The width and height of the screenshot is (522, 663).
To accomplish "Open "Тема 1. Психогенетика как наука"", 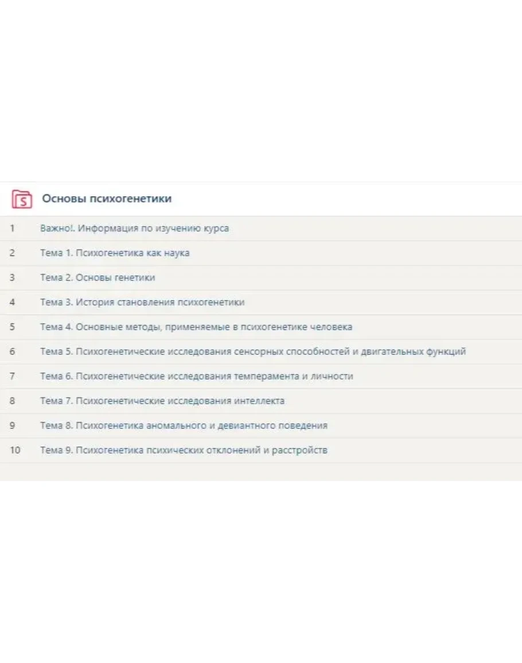I will click(x=115, y=253).
